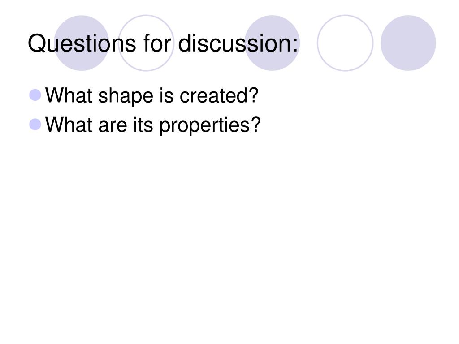Click 'What' in the first bullet line
Viewport: 459px width, 344px height.
[69, 95]
